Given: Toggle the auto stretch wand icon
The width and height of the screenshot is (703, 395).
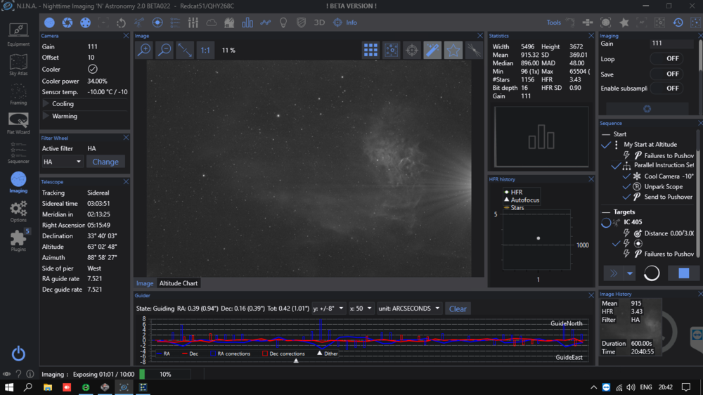Looking at the screenshot, I should pyautogui.click(x=432, y=50).
